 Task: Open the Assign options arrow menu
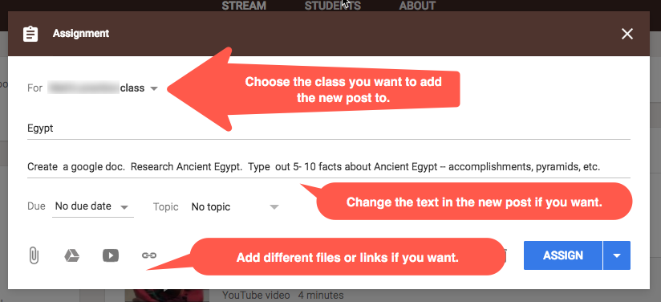pos(617,255)
